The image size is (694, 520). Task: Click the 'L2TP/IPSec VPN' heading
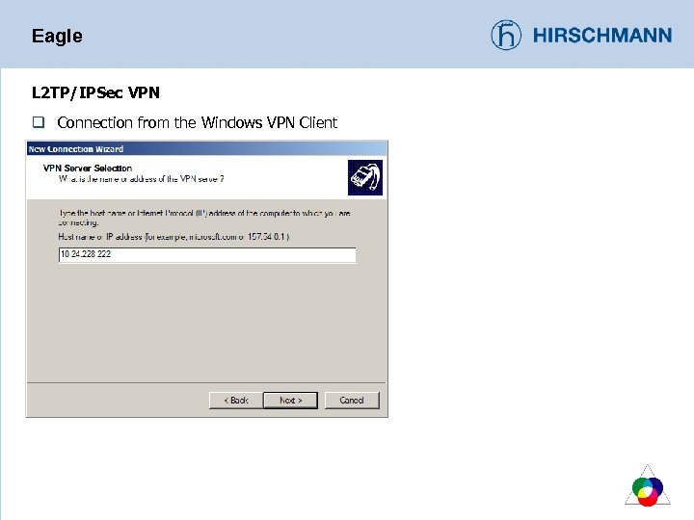coord(95,92)
